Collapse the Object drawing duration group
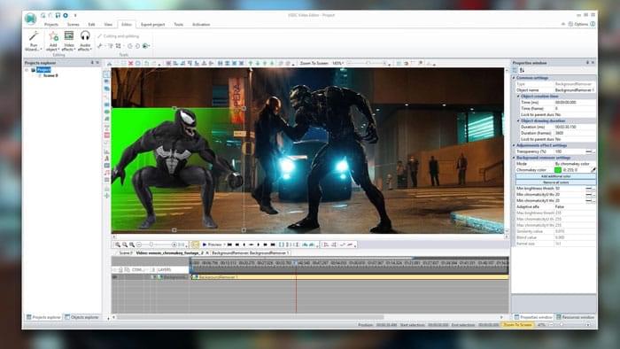The width and height of the screenshot is (620, 349). [518, 120]
